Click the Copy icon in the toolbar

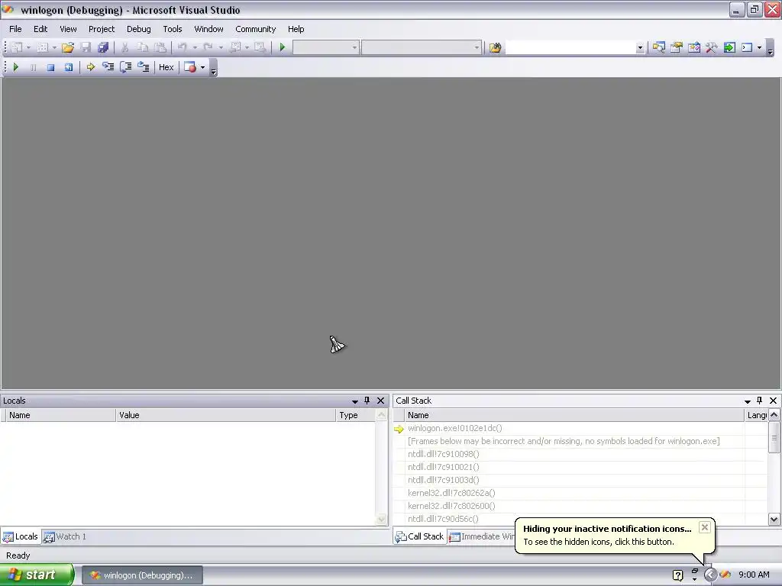click(x=142, y=47)
